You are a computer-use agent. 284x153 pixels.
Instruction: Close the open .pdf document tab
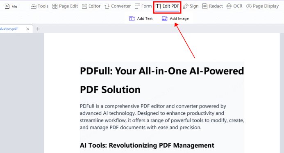(28, 29)
